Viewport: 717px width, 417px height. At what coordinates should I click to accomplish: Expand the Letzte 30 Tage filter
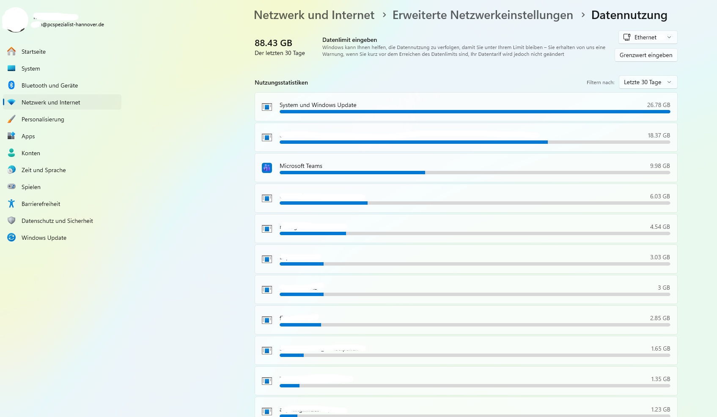[648, 82]
